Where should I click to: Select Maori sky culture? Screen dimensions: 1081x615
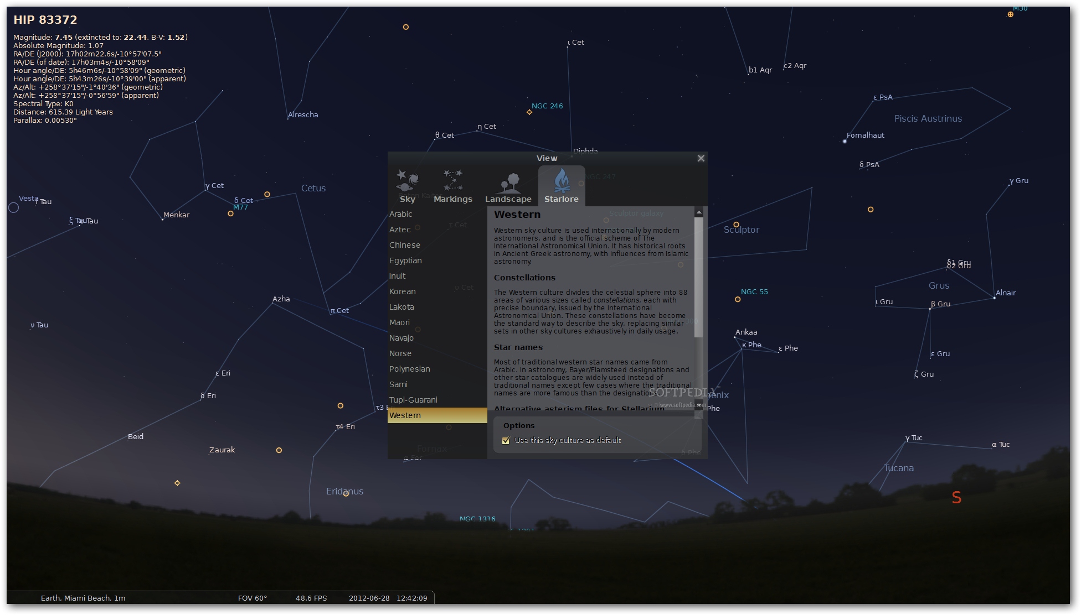point(437,322)
